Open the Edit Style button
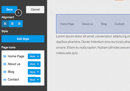 coord(23,39)
